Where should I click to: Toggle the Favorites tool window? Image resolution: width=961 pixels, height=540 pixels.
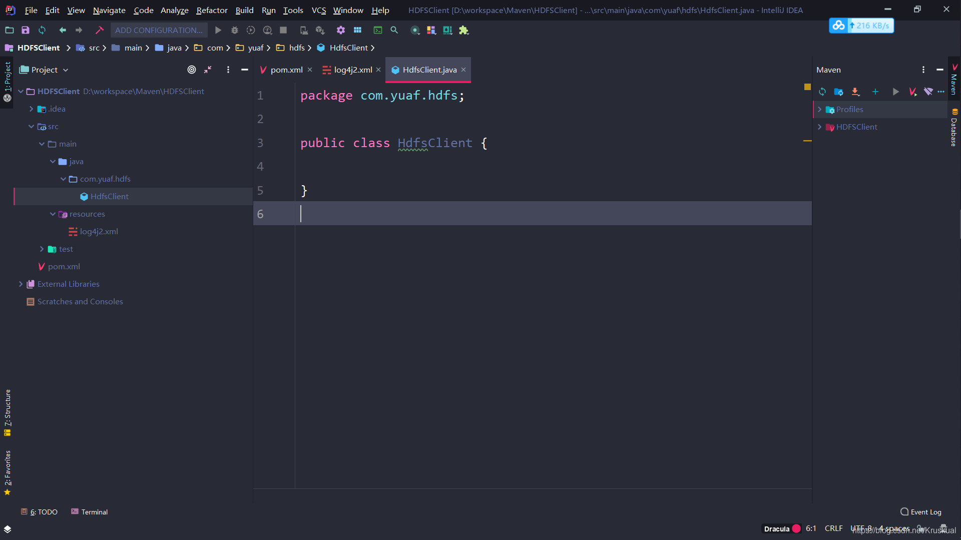point(7,473)
